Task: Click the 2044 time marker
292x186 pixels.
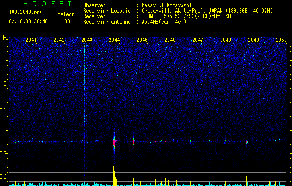Action: [x=114, y=40]
